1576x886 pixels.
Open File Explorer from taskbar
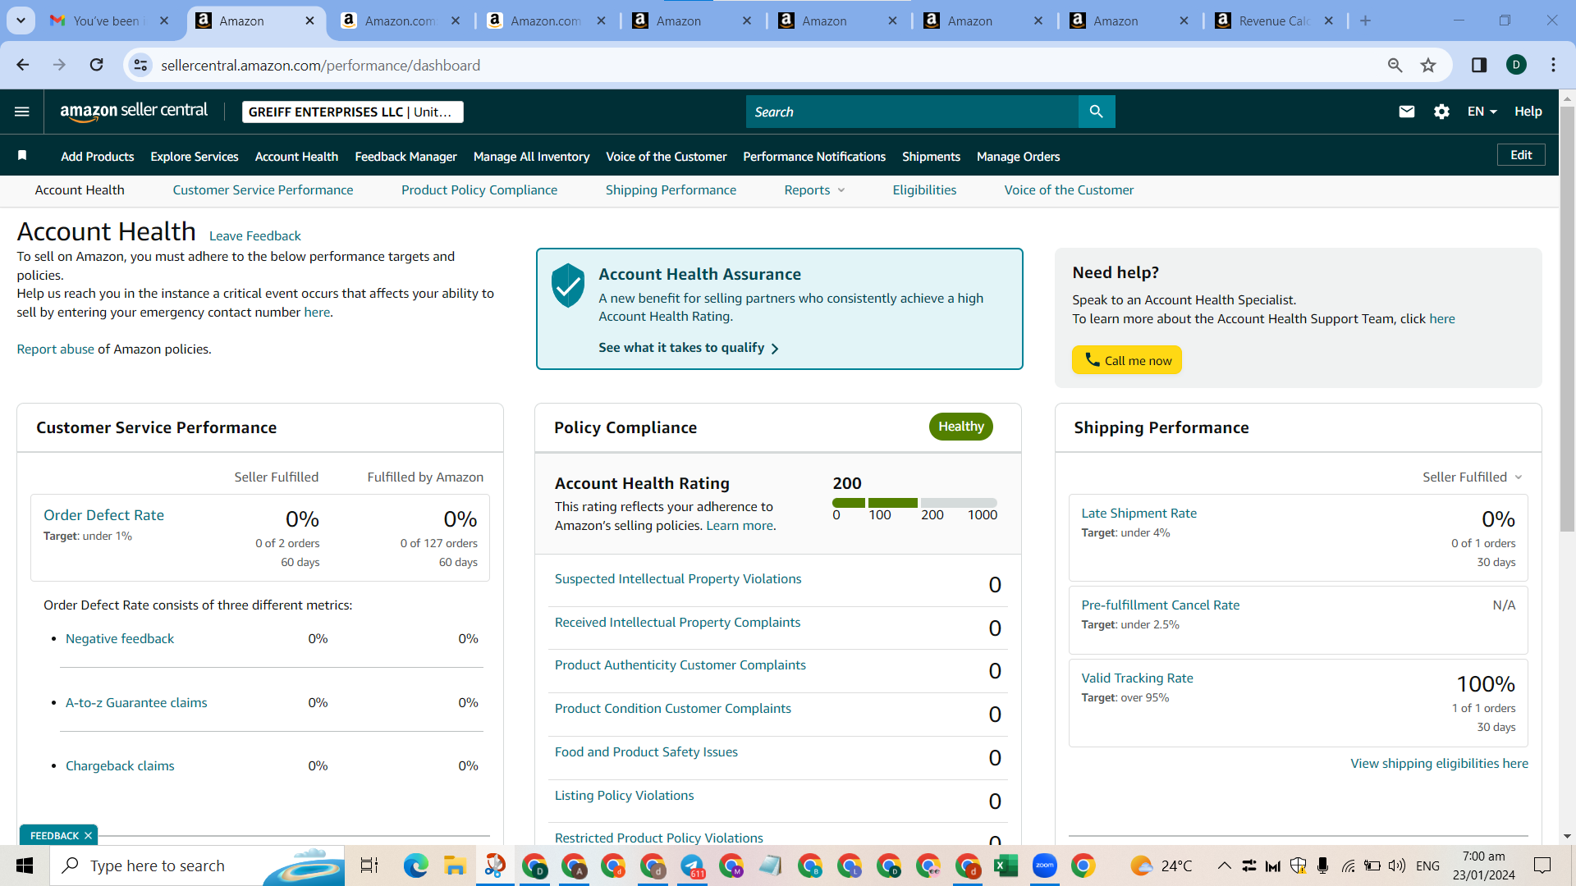coord(455,865)
